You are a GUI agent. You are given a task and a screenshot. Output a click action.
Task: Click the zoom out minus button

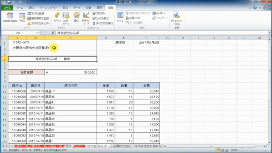pyautogui.click(x=241, y=150)
